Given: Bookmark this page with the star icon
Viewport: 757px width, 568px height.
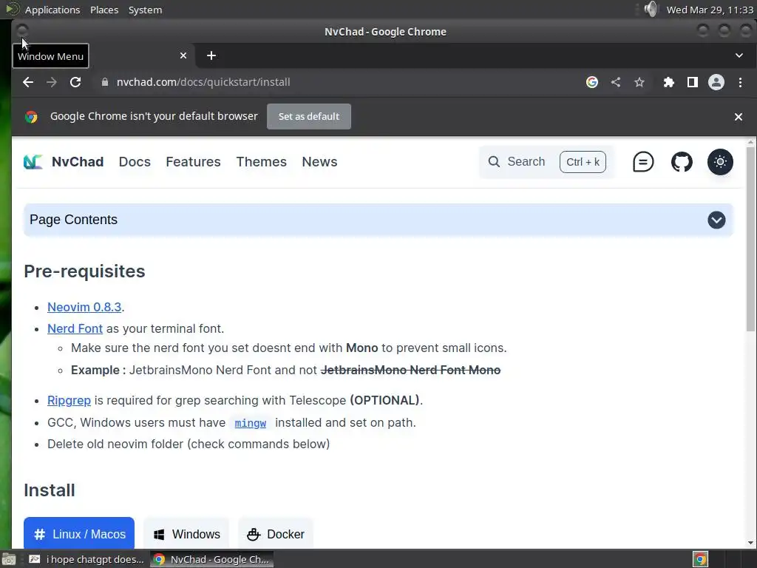Looking at the screenshot, I should pyautogui.click(x=639, y=82).
